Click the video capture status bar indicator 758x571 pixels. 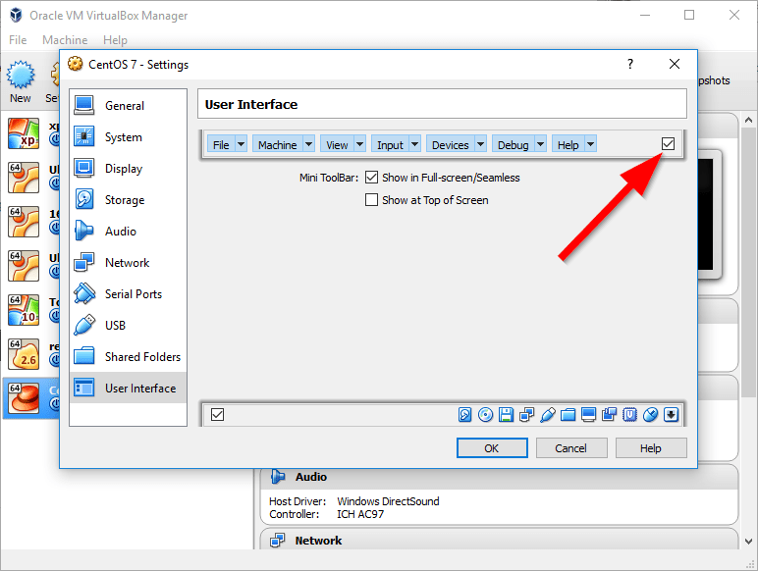point(609,414)
